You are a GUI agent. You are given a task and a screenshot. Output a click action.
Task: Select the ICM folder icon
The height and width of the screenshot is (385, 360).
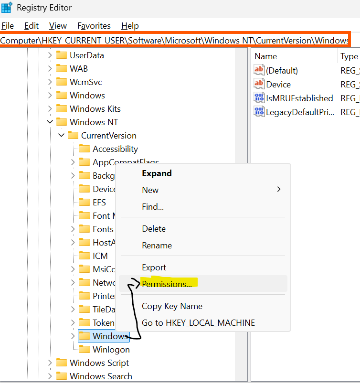pyautogui.click(x=85, y=256)
